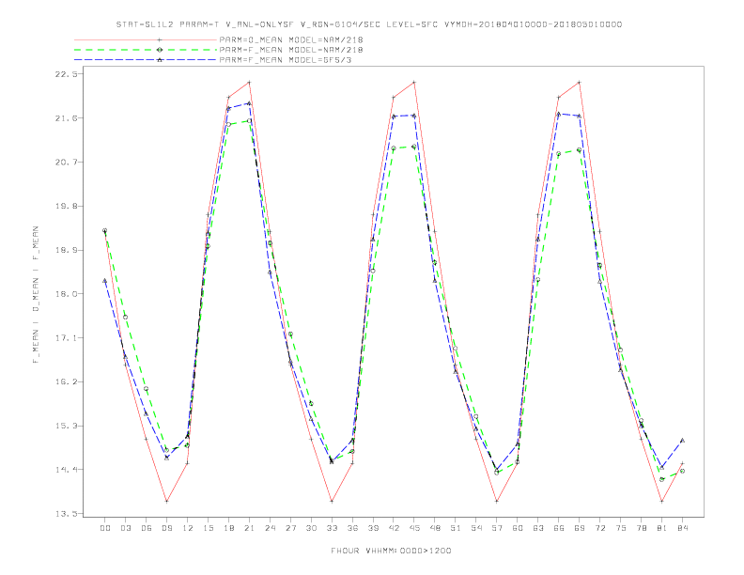Click the vertical axis label F_MEAN | O_MEAN | F_MEAN
Viewport: 744px width, 575px height.
36,295
